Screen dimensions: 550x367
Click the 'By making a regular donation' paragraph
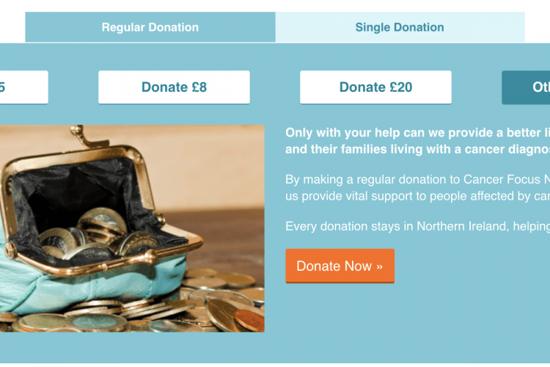point(417,188)
